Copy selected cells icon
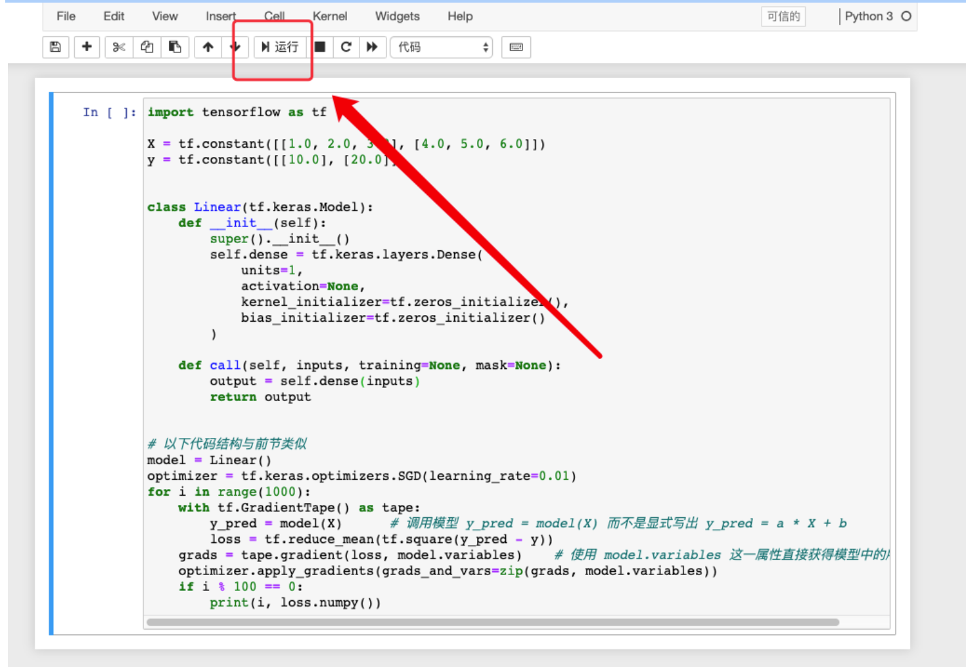 point(147,47)
